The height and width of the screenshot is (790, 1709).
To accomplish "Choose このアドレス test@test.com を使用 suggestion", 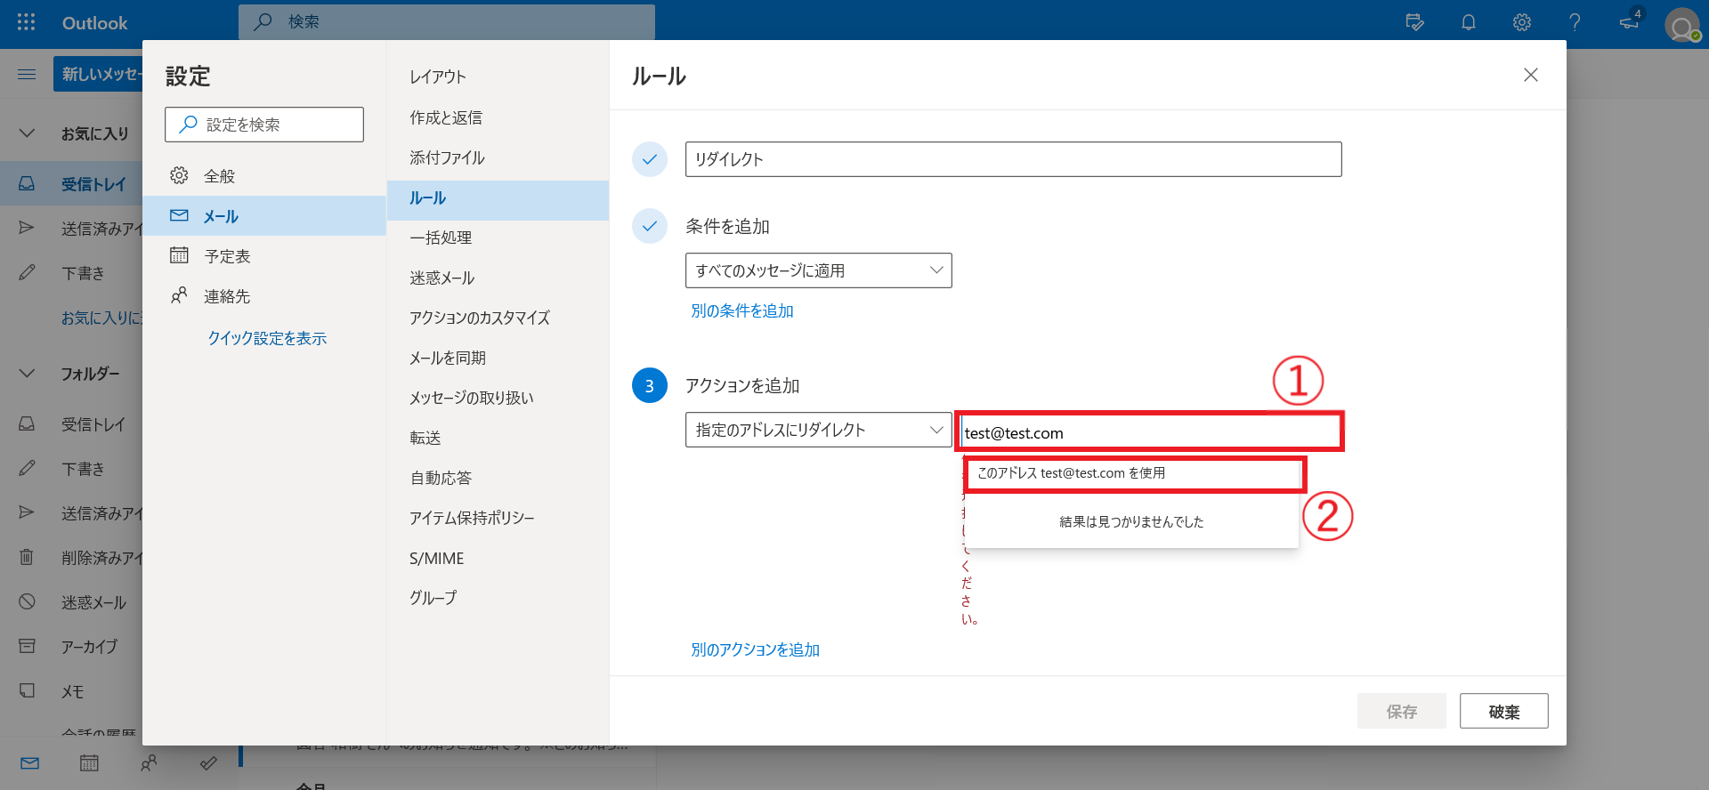I will click(x=1132, y=473).
